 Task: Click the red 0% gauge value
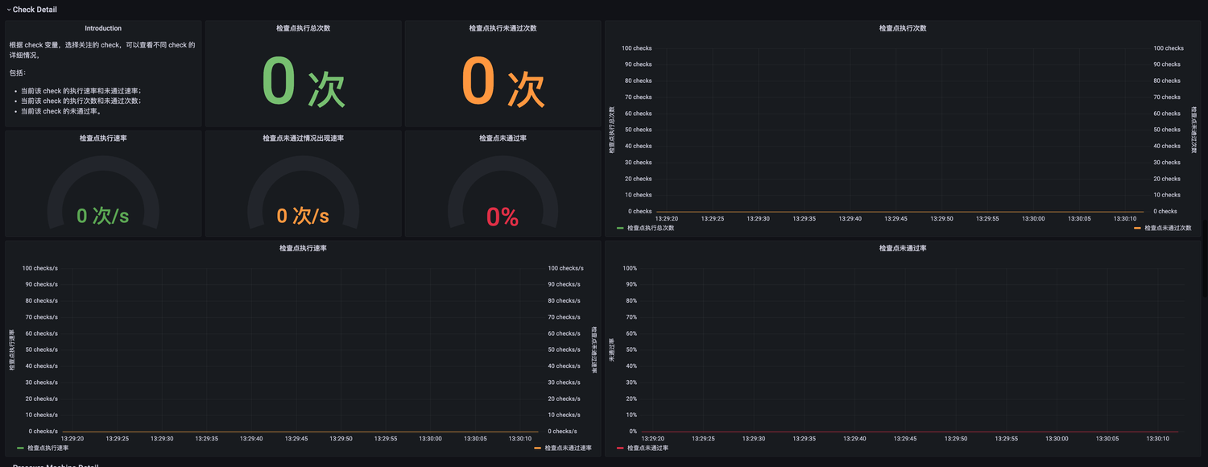coord(503,217)
